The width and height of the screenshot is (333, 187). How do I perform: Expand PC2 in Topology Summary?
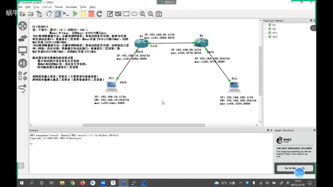[265, 37]
